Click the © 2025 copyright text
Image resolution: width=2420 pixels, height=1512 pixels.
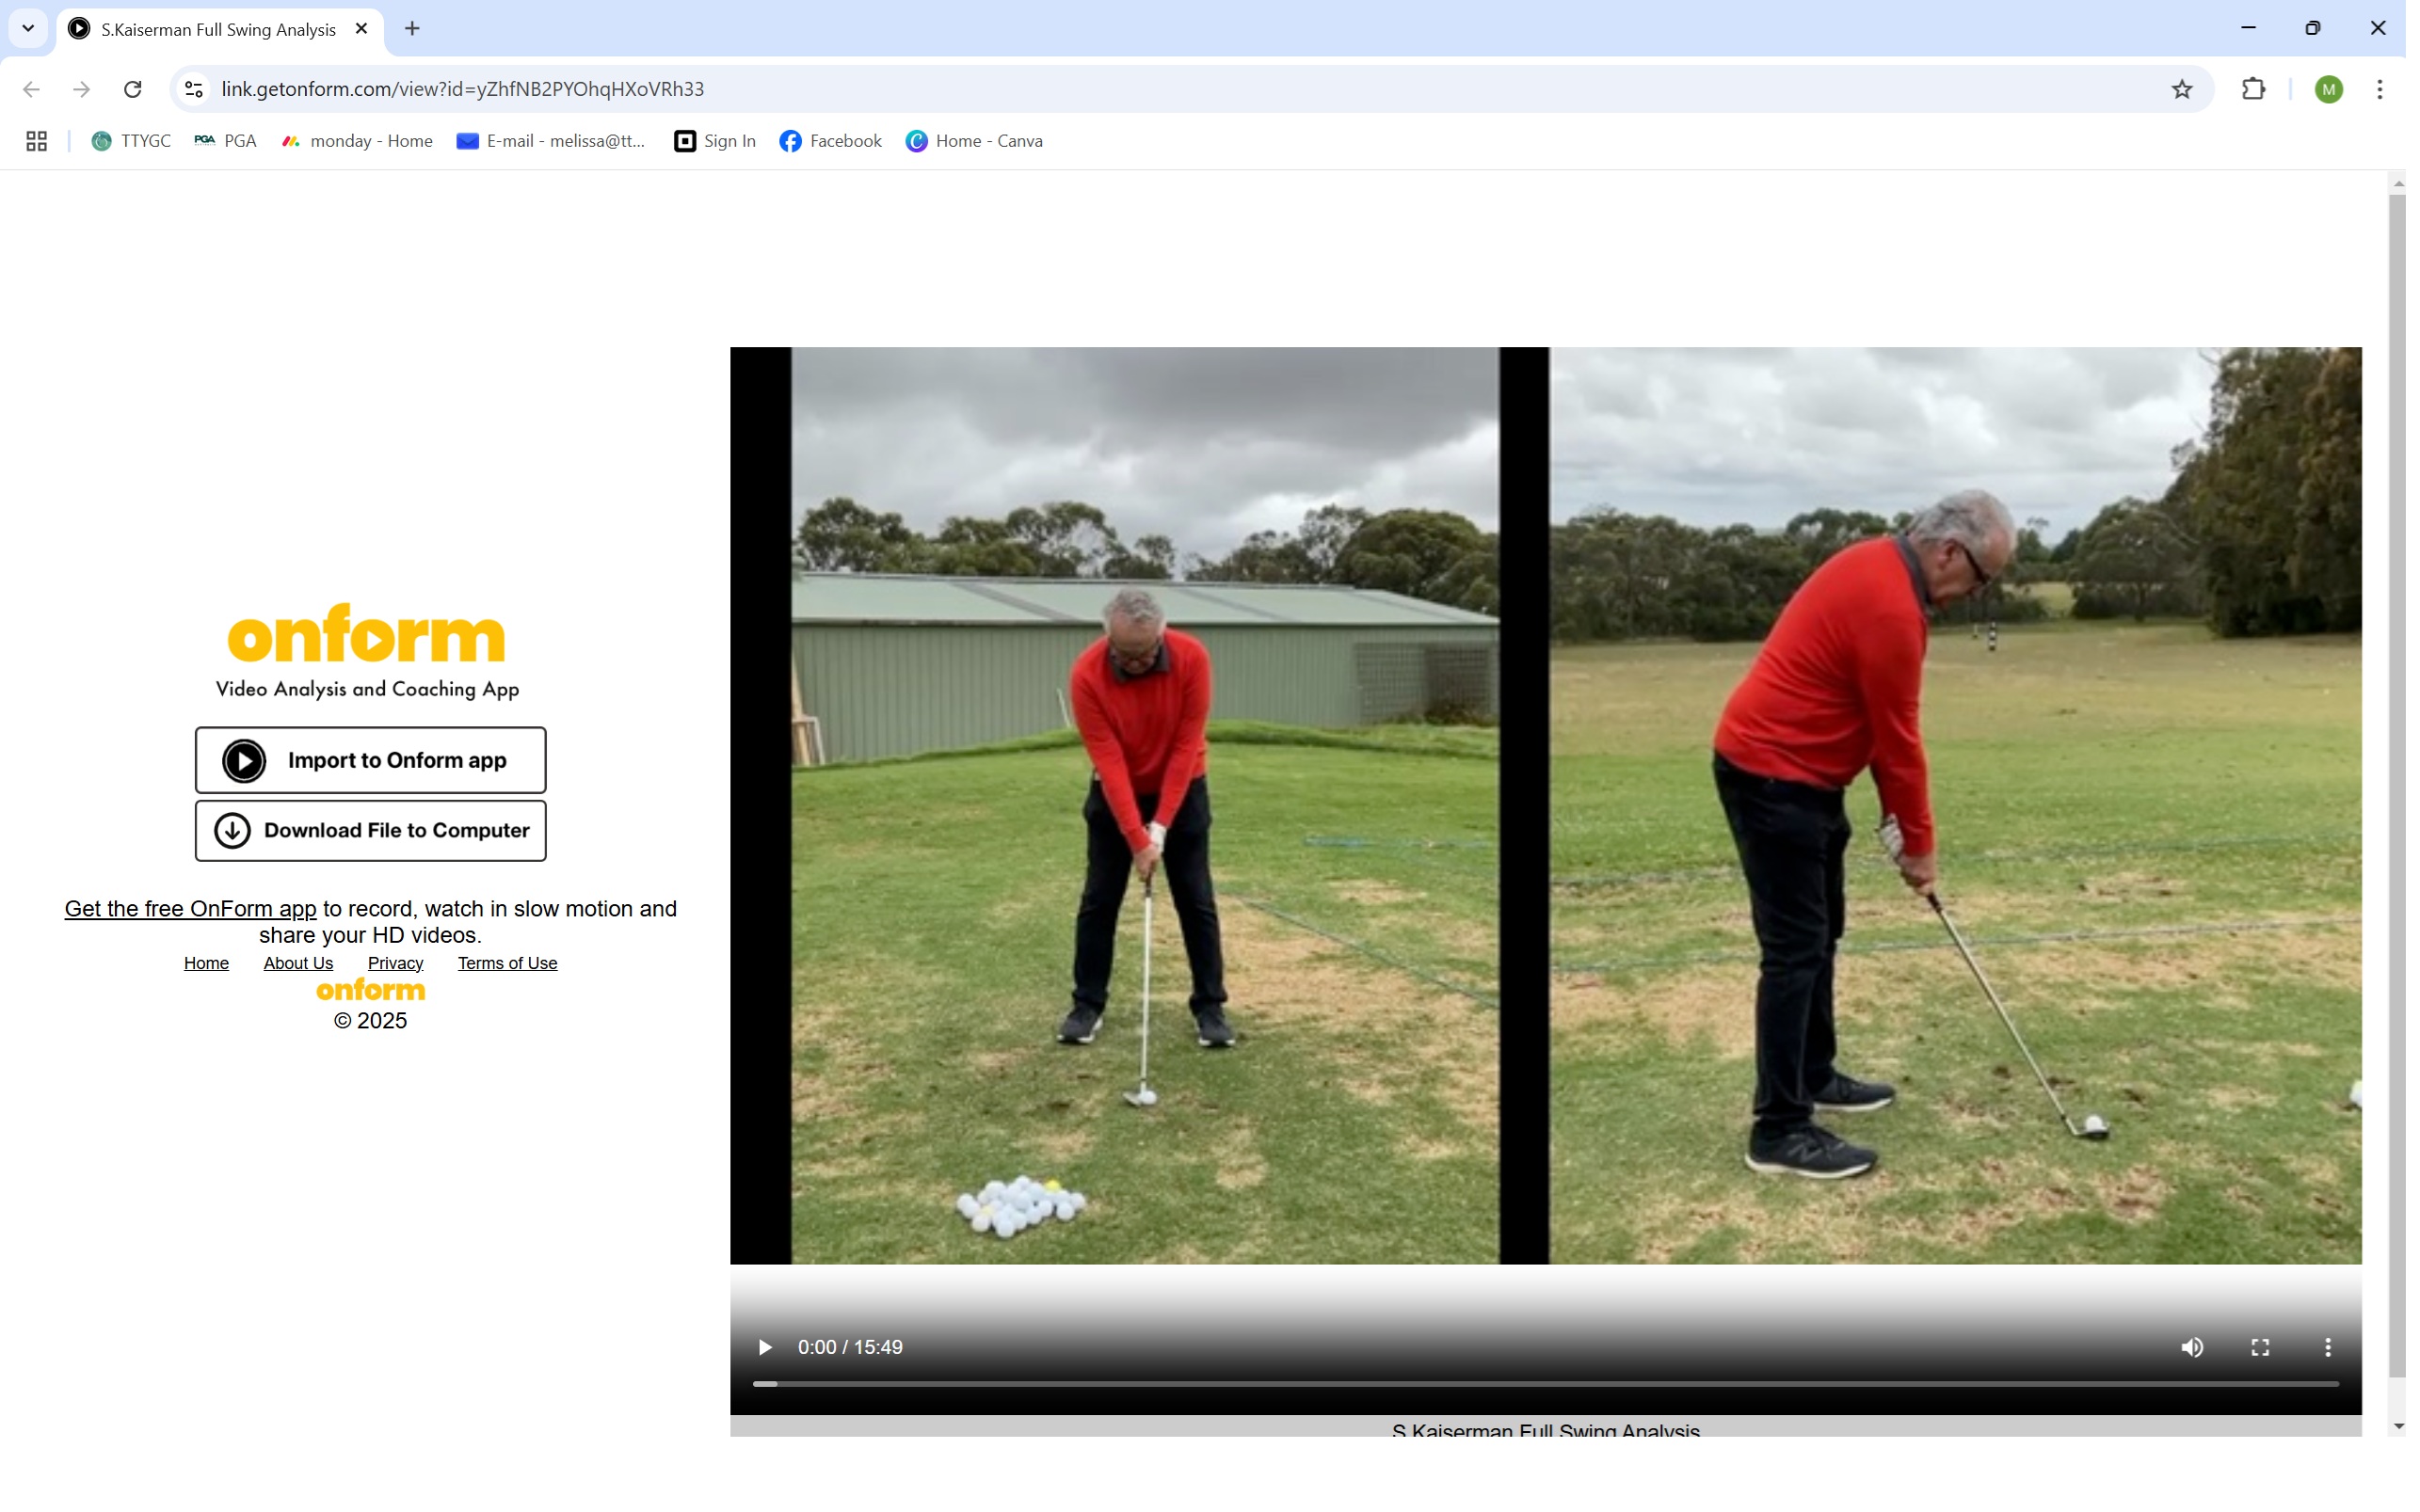point(370,1021)
